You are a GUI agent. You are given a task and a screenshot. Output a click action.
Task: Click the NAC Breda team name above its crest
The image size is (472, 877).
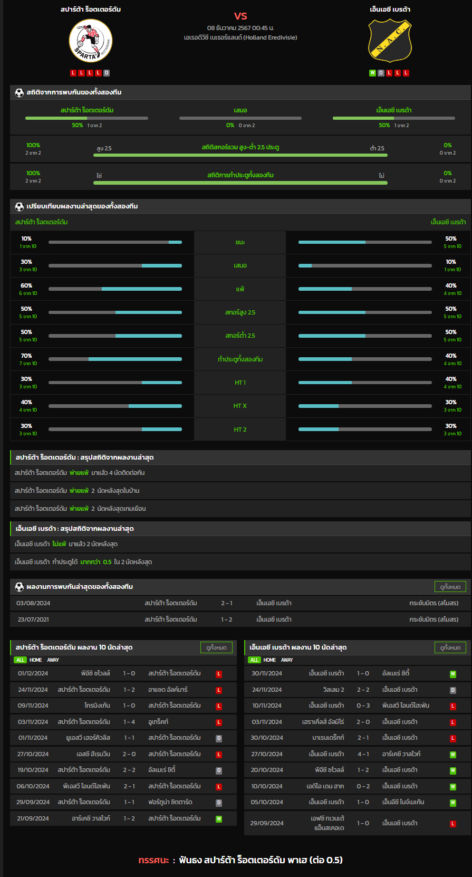point(390,9)
